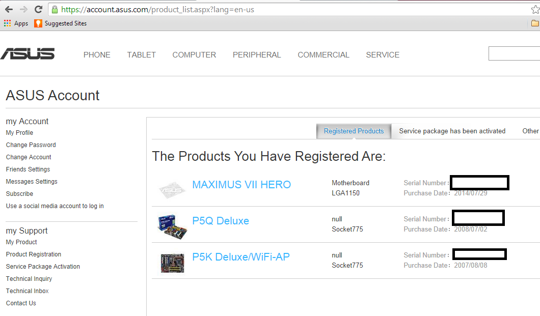This screenshot has width=540, height=316.
Task: Click the my Support section heading
Action: click(26, 231)
